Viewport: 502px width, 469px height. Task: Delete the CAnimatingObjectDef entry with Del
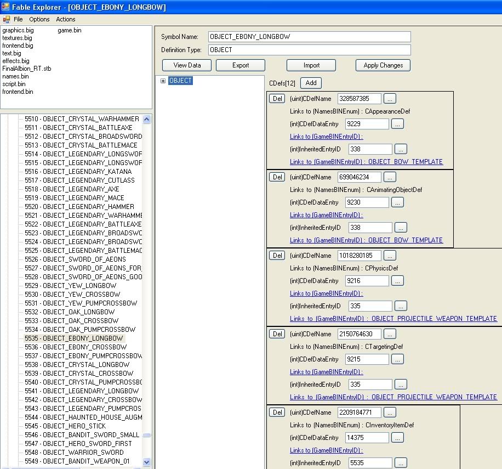coord(277,177)
